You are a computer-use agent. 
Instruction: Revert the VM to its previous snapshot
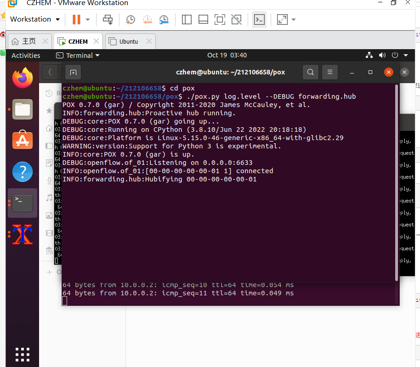point(147,20)
